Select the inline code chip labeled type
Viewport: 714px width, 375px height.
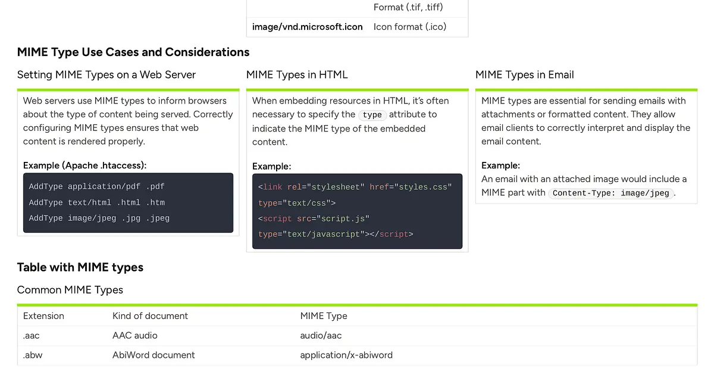[x=372, y=115]
